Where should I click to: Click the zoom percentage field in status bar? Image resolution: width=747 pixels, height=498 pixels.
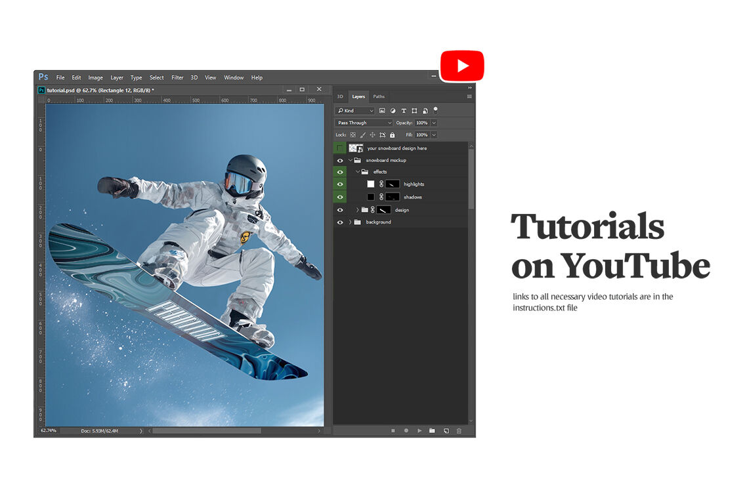click(49, 430)
